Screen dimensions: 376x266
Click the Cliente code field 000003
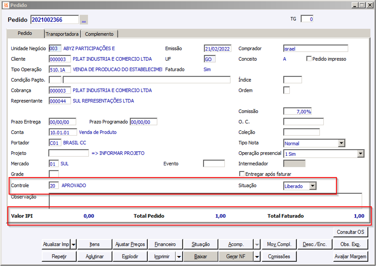[x=60, y=59]
